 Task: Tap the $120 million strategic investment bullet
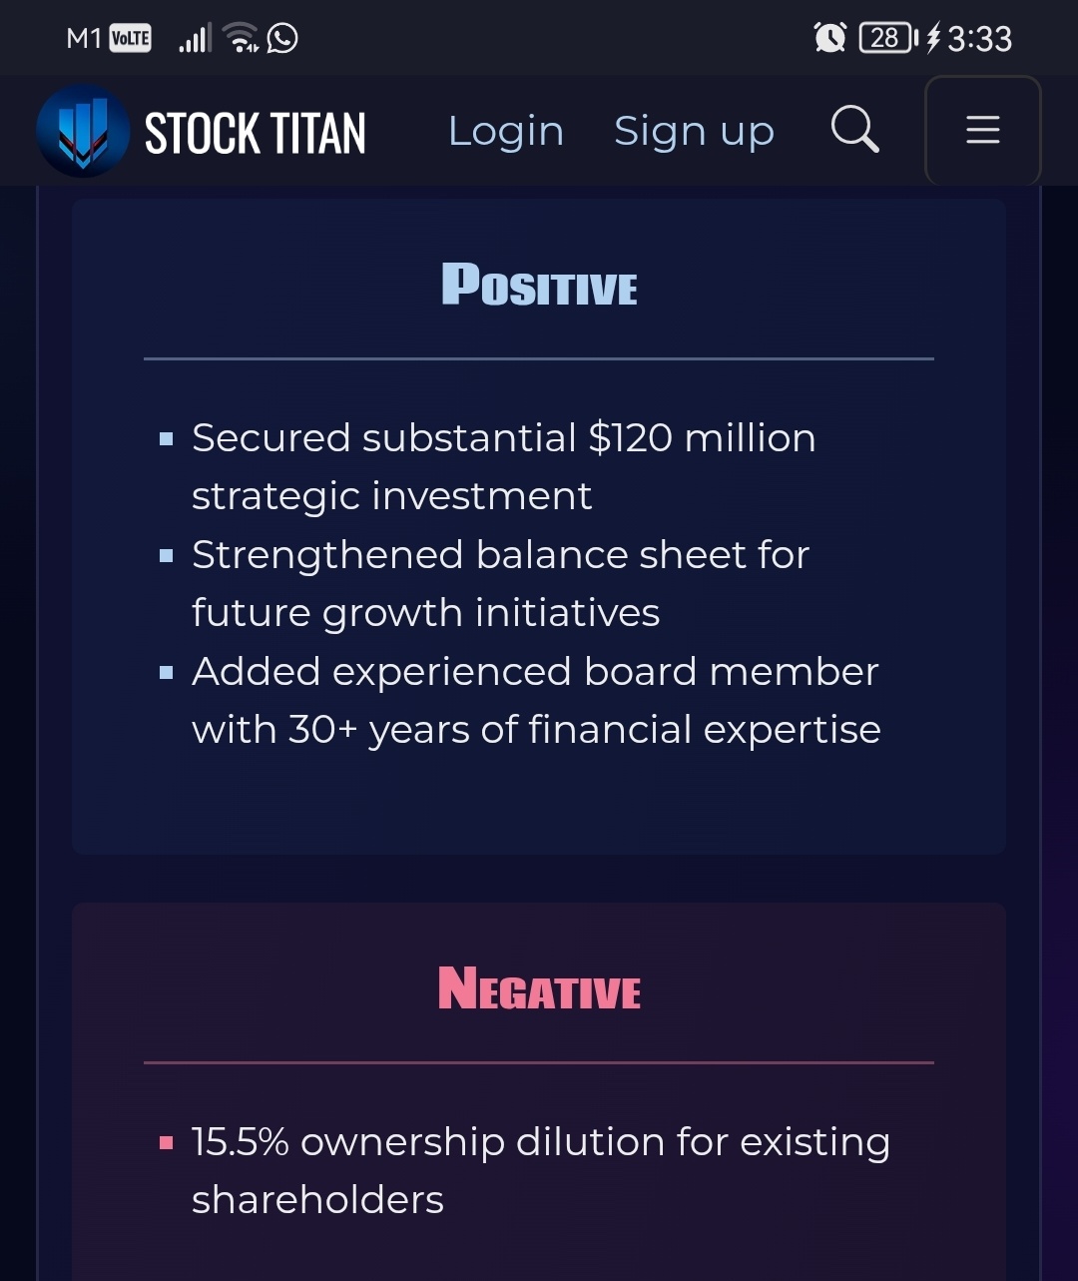[x=504, y=466]
